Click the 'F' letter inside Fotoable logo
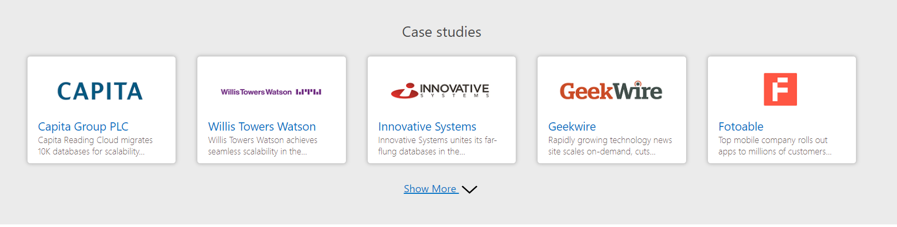Image resolution: width=897 pixels, height=227 pixels. (x=780, y=89)
